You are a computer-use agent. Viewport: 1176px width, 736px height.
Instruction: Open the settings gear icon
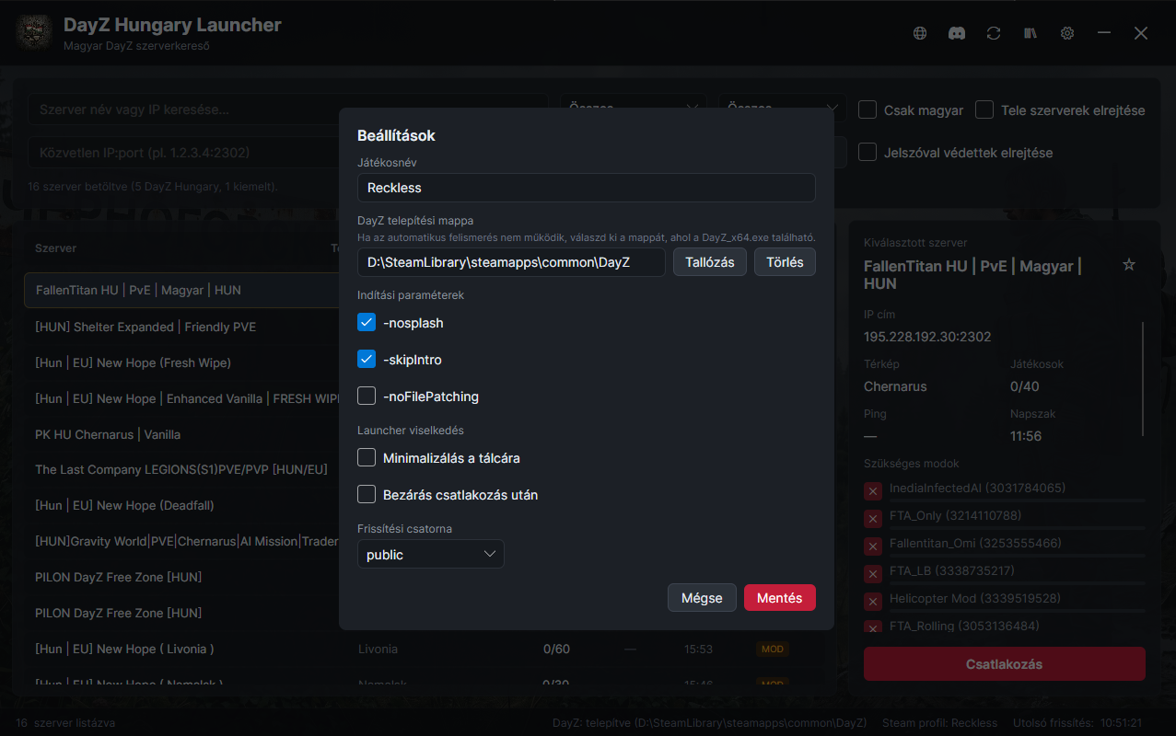click(1066, 33)
